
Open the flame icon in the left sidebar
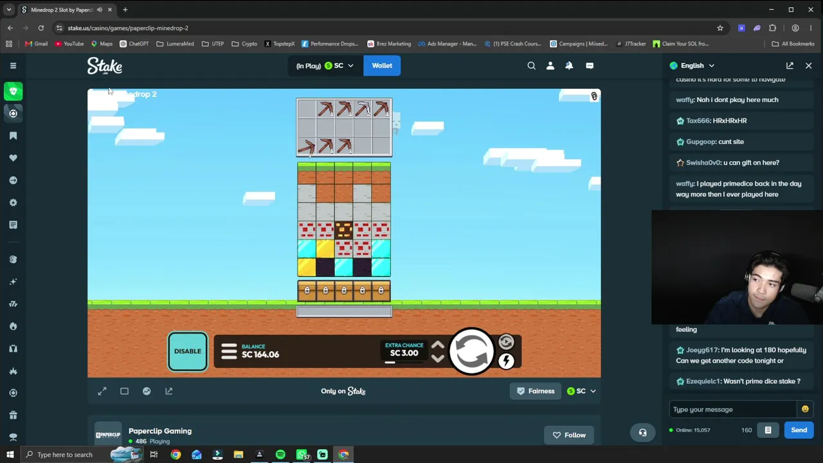click(13, 327)
